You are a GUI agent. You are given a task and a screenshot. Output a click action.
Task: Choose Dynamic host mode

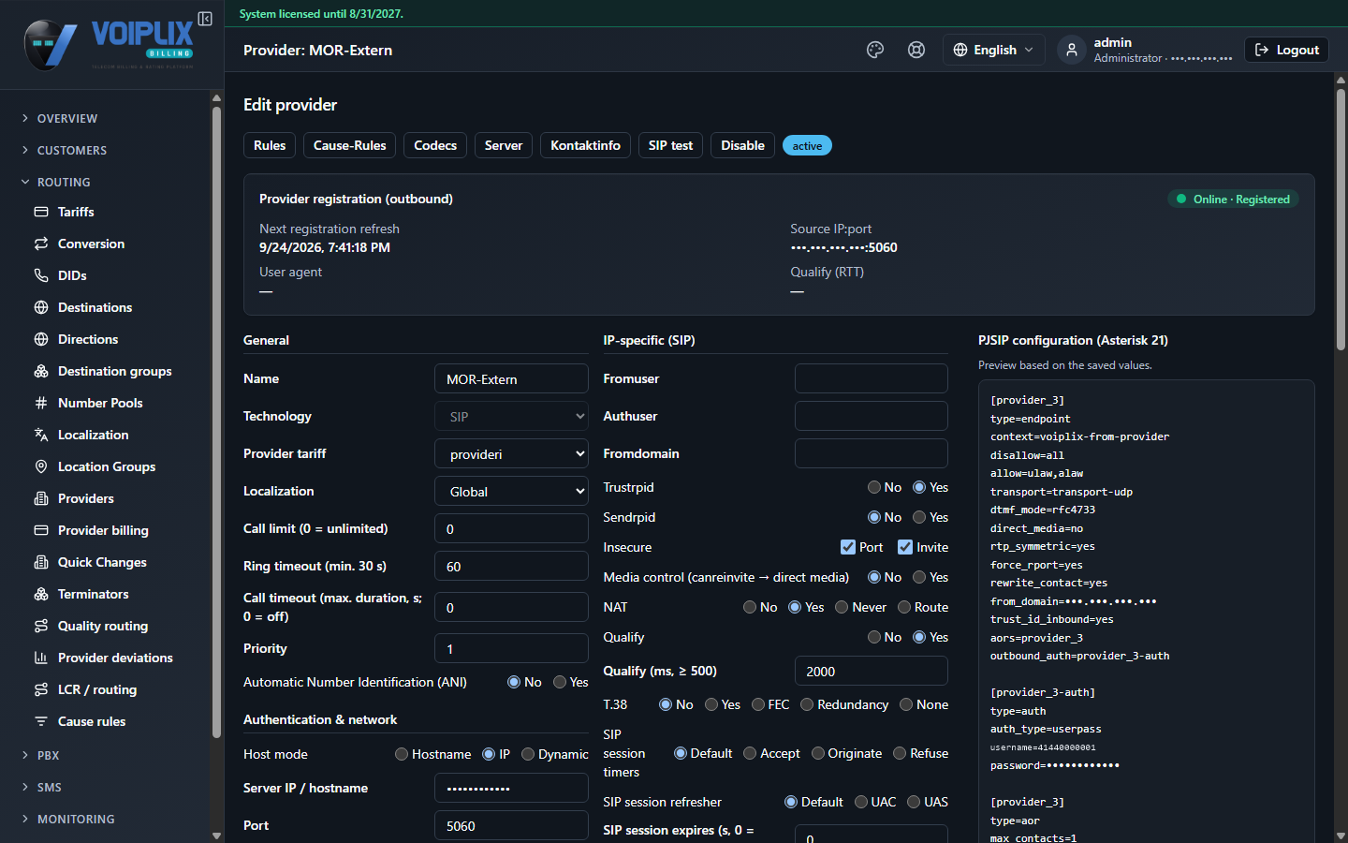[528, 754]
